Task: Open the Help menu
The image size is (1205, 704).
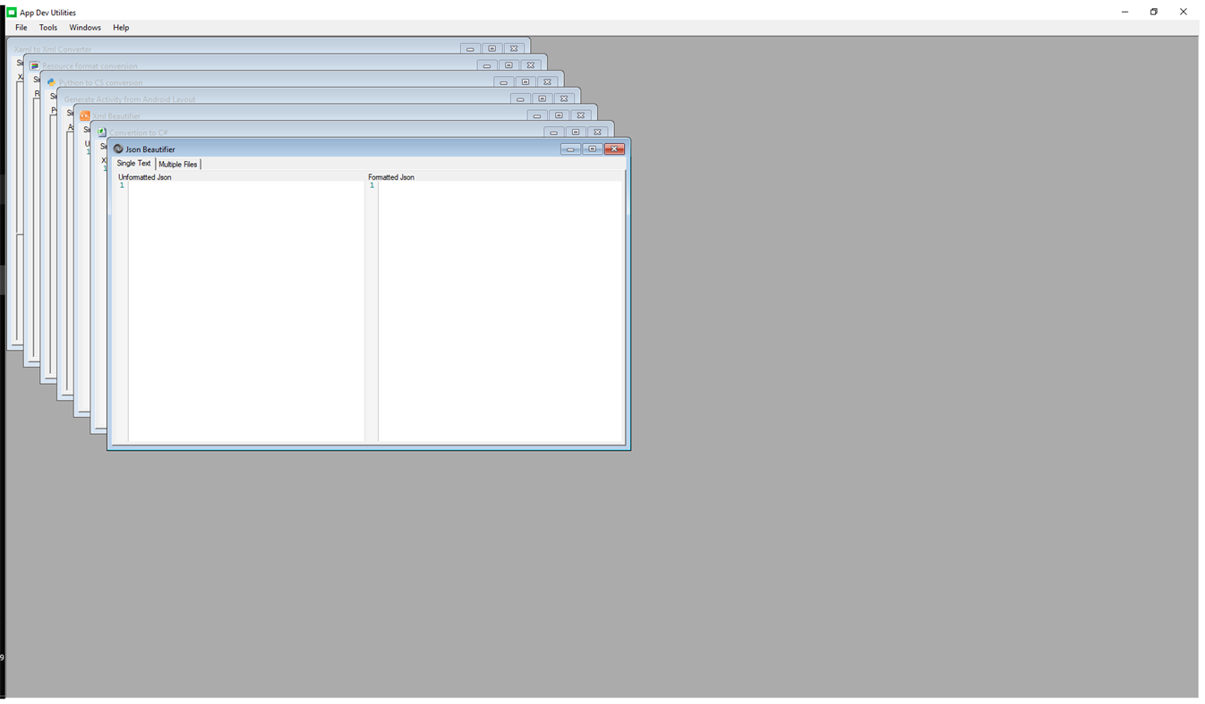Action: click(x=120, y=27)
